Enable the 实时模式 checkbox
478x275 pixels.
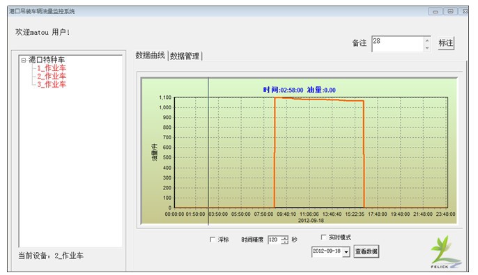[x=323, y=237]
